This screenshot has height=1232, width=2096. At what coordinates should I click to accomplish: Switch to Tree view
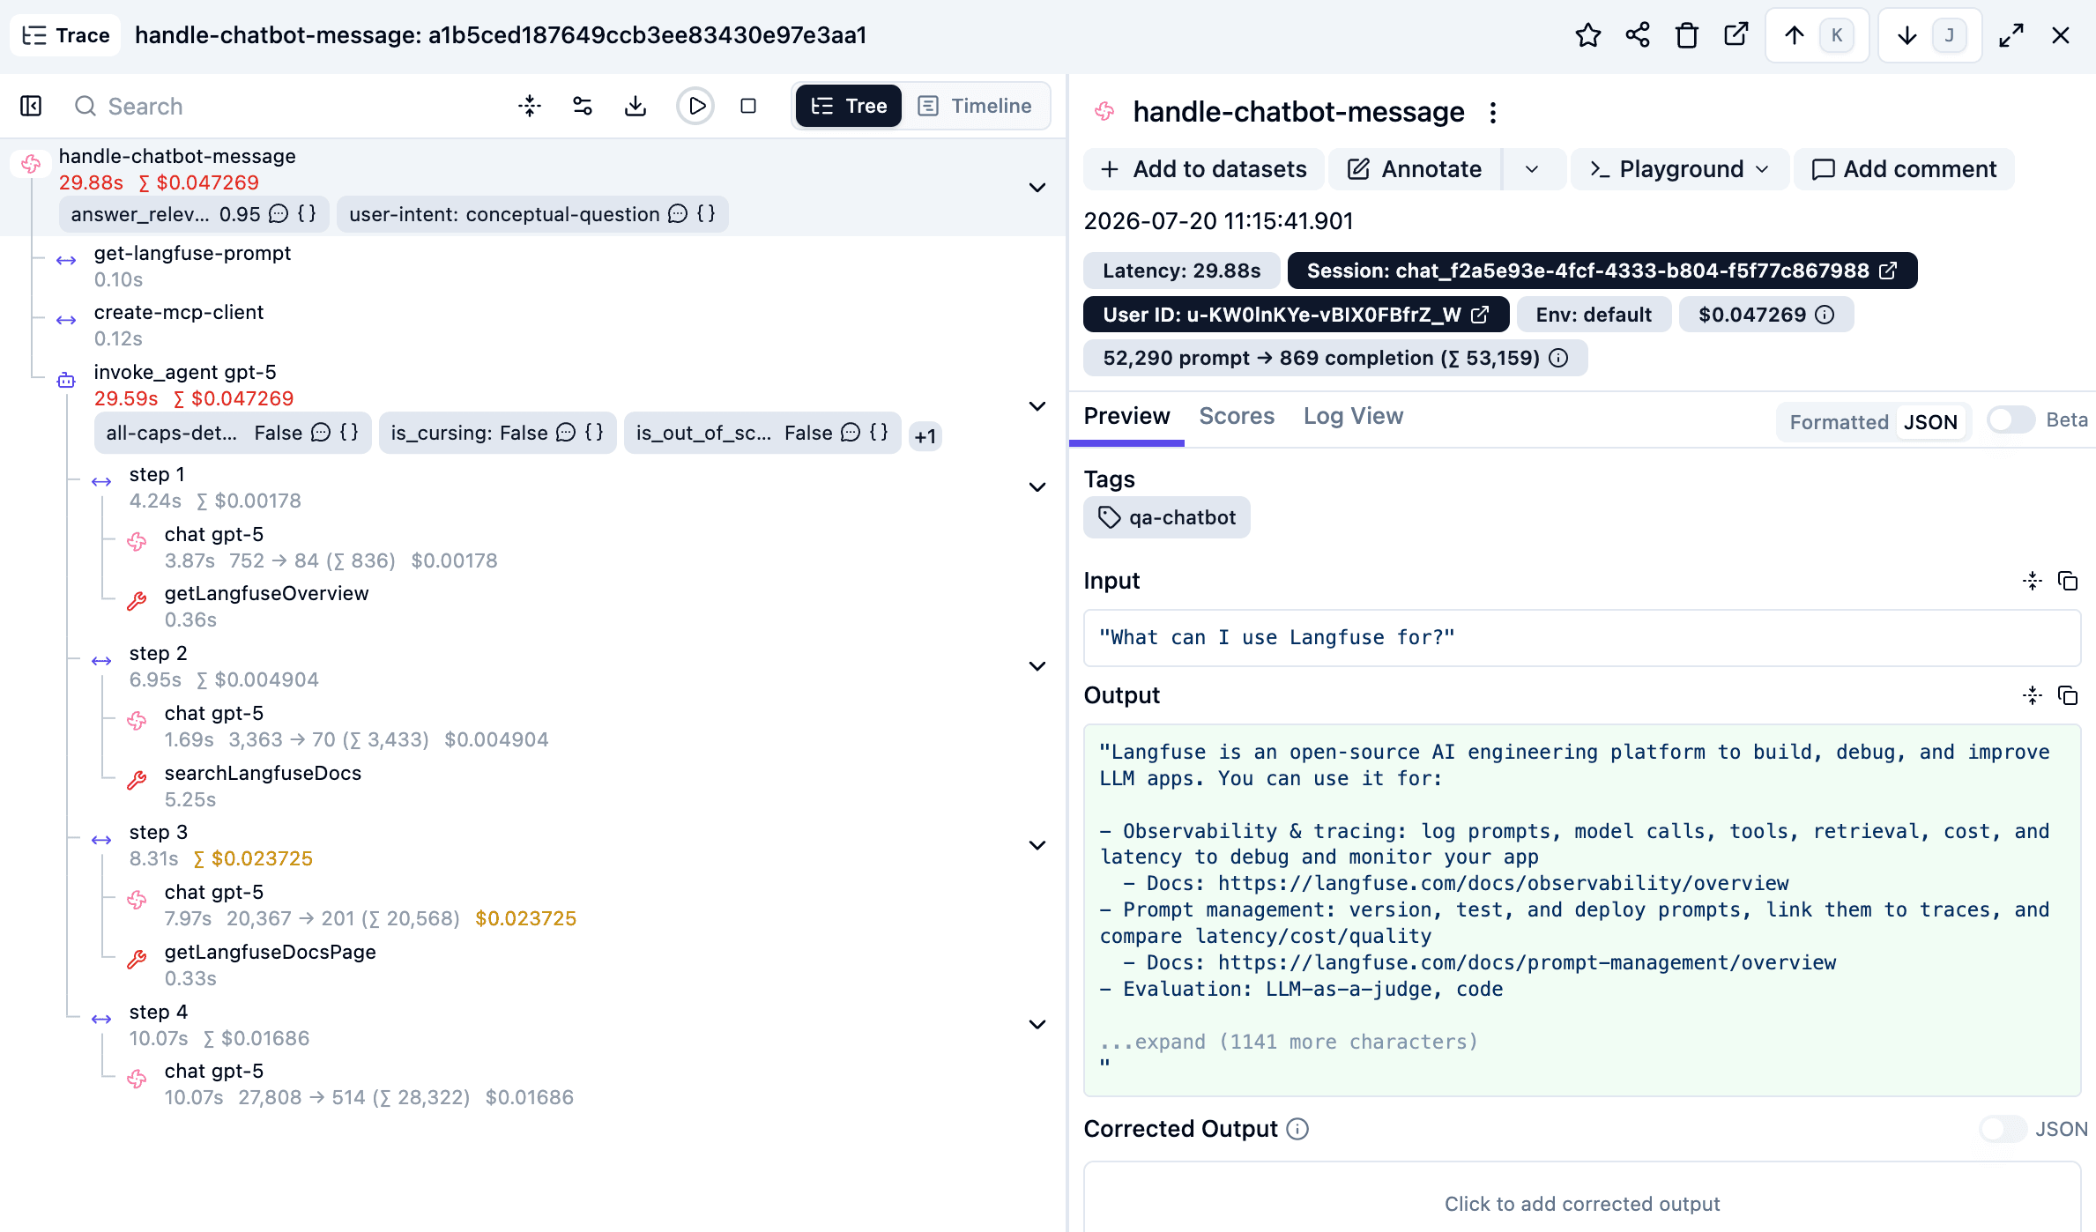[x=849, y=106]
